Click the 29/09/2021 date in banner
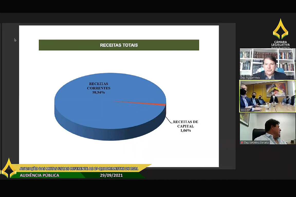The width and height of the screenshot is (296, 197). (111, 175)
